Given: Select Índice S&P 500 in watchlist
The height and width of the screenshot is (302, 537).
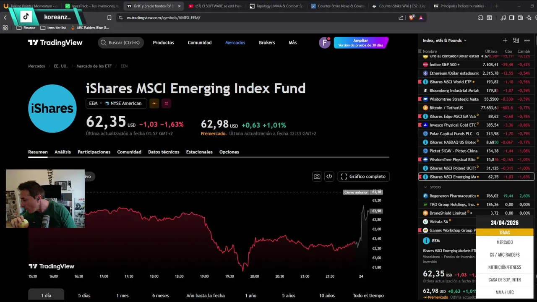Looking at the screenshot, I should (x=477, y=65).
